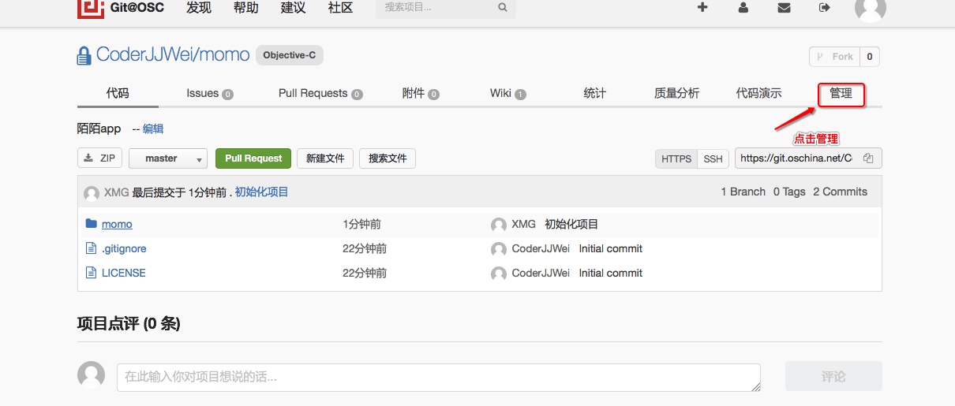Viewport: 955px width, 406px height.
Task: Click the 0 Tags link
Action: click(789, 192)
